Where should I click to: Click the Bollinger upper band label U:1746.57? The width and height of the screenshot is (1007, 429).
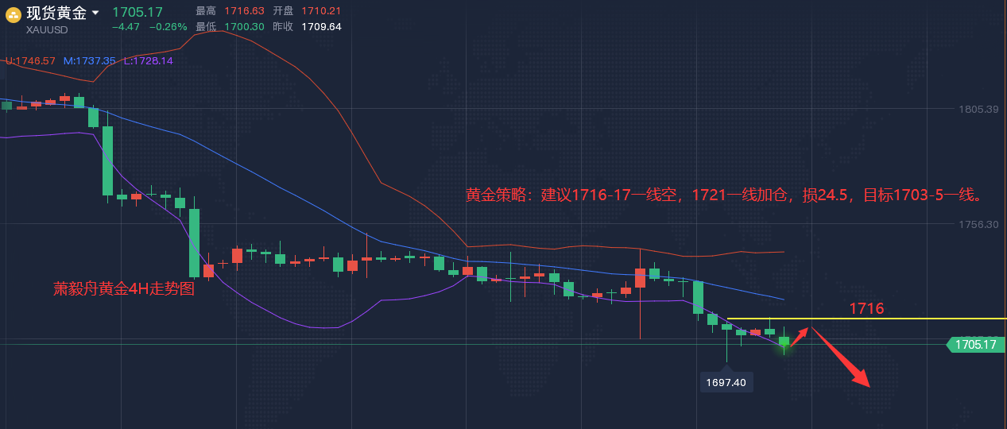(x=29, y=60)
